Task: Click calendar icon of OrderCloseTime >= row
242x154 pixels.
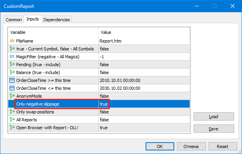Action: coord(12,80)
